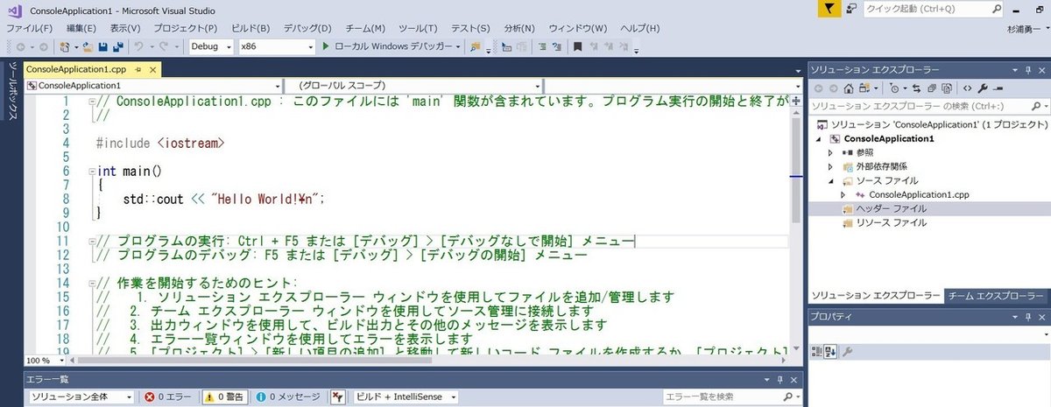Click the Home icon in Solution Explorer
Image resolution: width=1051 pixels, height=407 pixels.
coord(849,88)
